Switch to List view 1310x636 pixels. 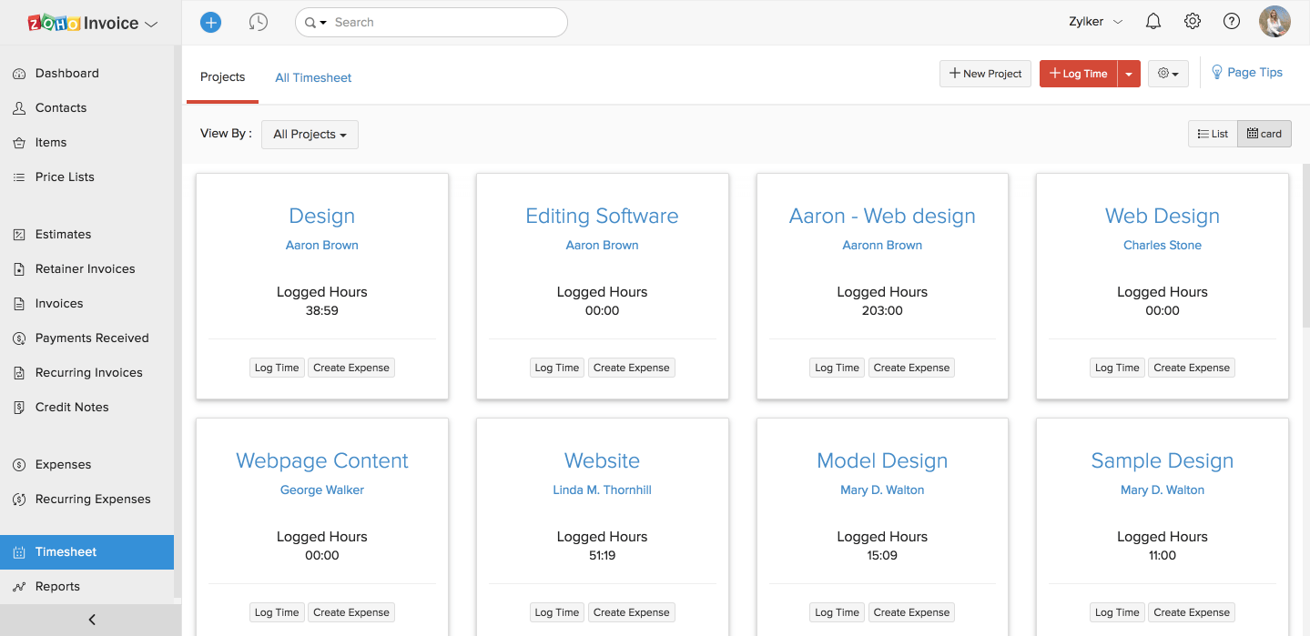point(1213,134)
